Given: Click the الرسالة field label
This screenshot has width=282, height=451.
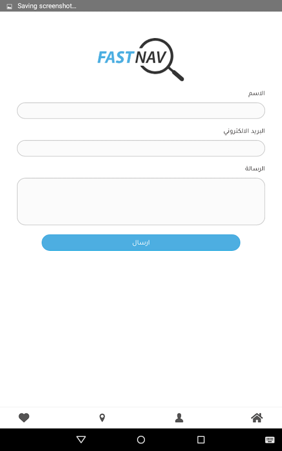Looking at the screenshot, I should pyautogui.click(x=255, y=169).
